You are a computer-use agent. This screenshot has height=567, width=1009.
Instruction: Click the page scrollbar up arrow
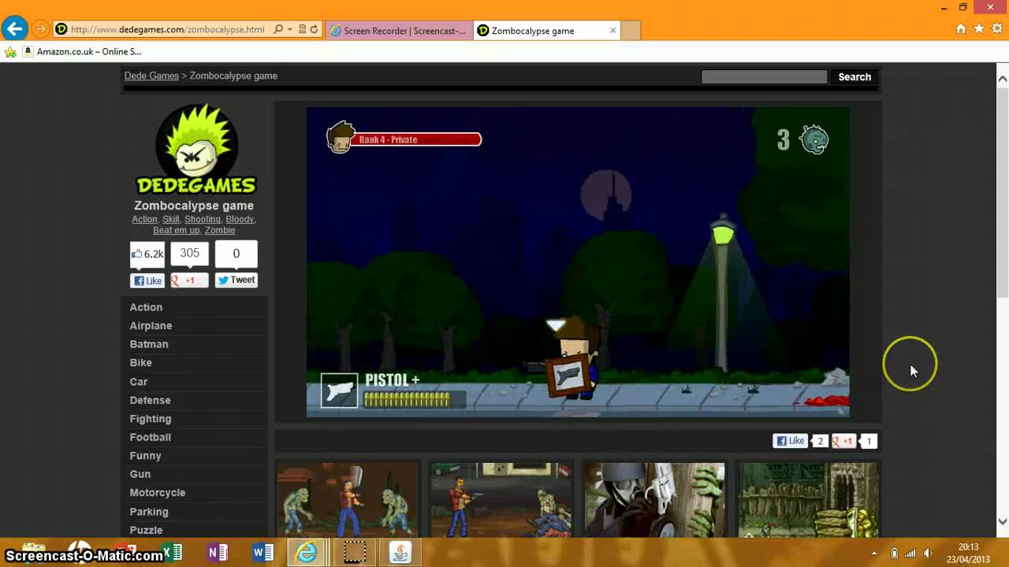click(x=1003, y=79)
